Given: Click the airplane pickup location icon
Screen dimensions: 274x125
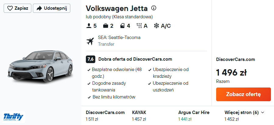Looking at the screenshot, I should (90, 41).
